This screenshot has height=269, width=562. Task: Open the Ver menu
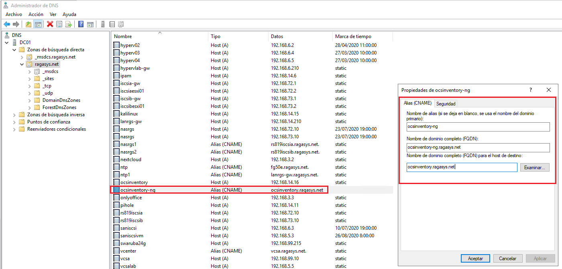[x=53, y=14]
